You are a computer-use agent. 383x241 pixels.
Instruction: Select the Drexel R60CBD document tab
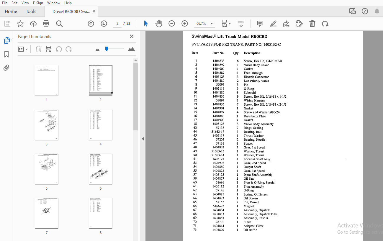pyautogui.click(x=71, y=12)
